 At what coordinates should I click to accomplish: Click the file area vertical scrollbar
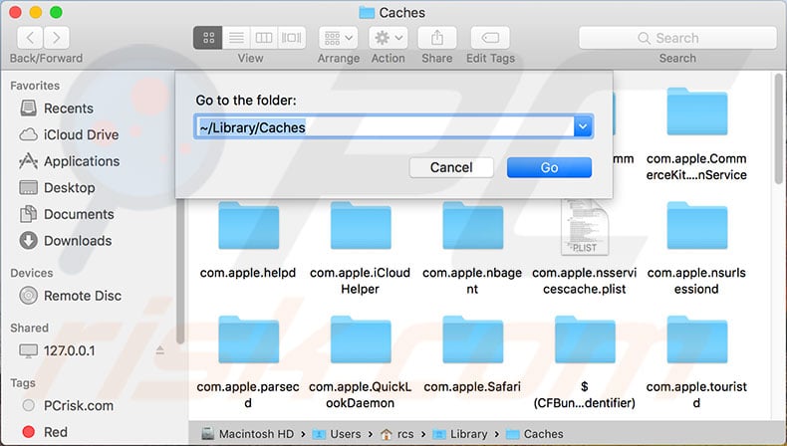pyautogui.click(x=778, y=129)
